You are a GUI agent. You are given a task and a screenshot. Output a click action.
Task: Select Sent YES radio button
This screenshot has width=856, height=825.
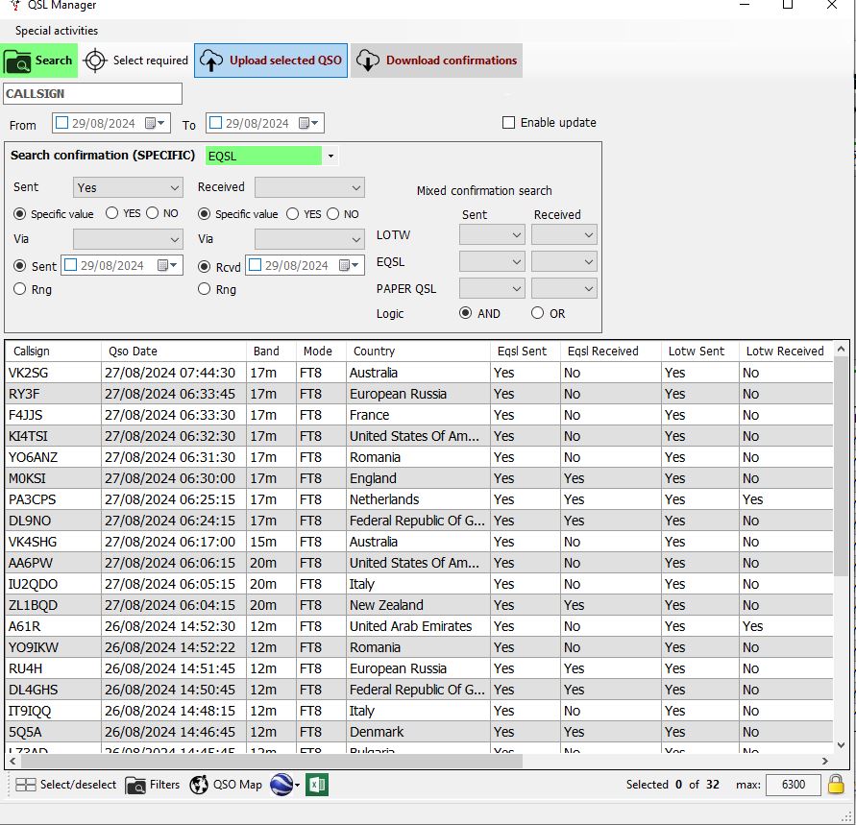[x=111, y=213]
